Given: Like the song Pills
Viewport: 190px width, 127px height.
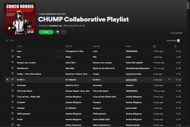Looking at the screenshot, I should coord(12,57).
